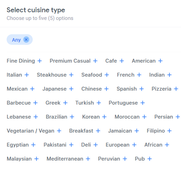Click the plus icon beside Vegetarian / Vegan

[x=59, y=131]
